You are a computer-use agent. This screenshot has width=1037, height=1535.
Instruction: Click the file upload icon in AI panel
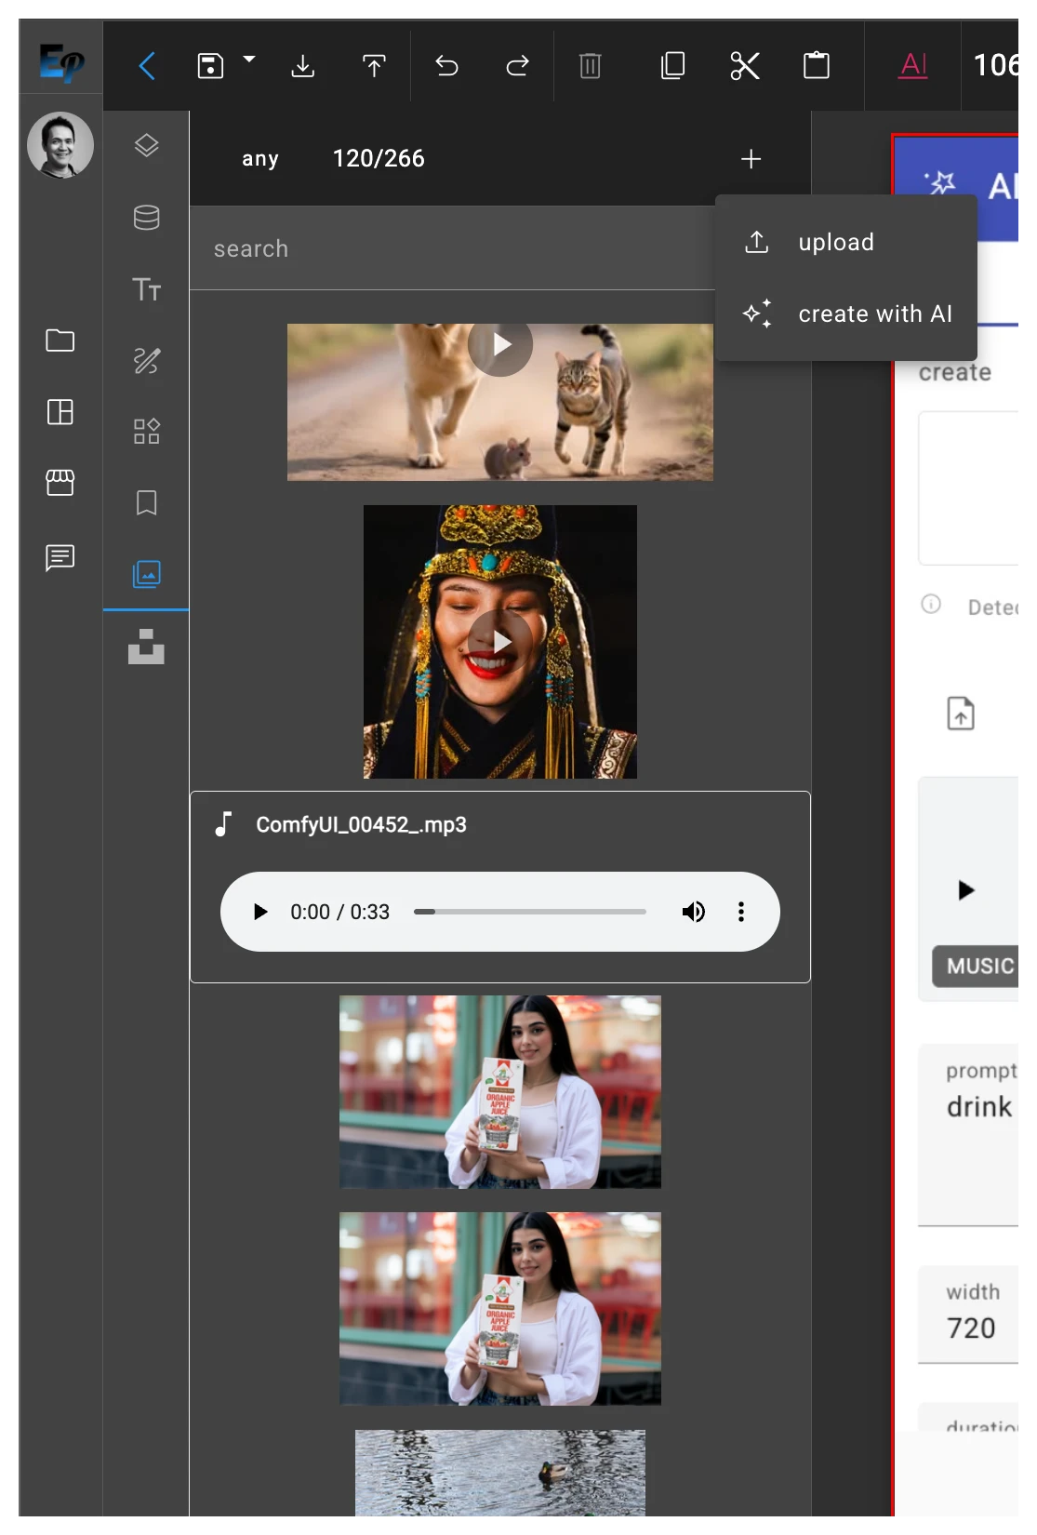(961, 714)
